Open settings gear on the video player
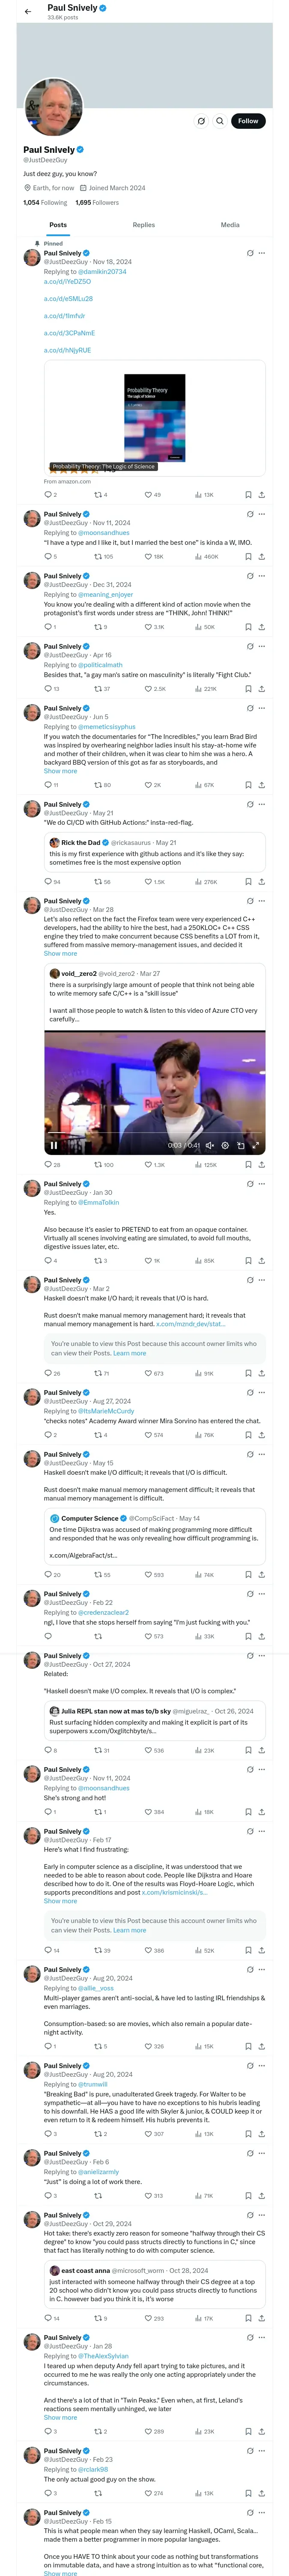Viewport: 289px width, 2576px height. (224, 1145)
